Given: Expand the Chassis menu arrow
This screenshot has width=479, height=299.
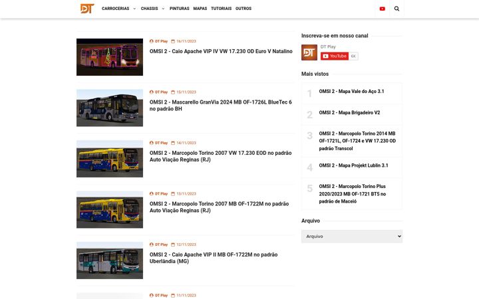Looking at the screenshot, I should click(163, 9).
